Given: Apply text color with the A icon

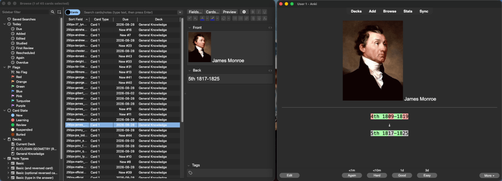Looking at the screenshot, I should [x=202, y=18].
